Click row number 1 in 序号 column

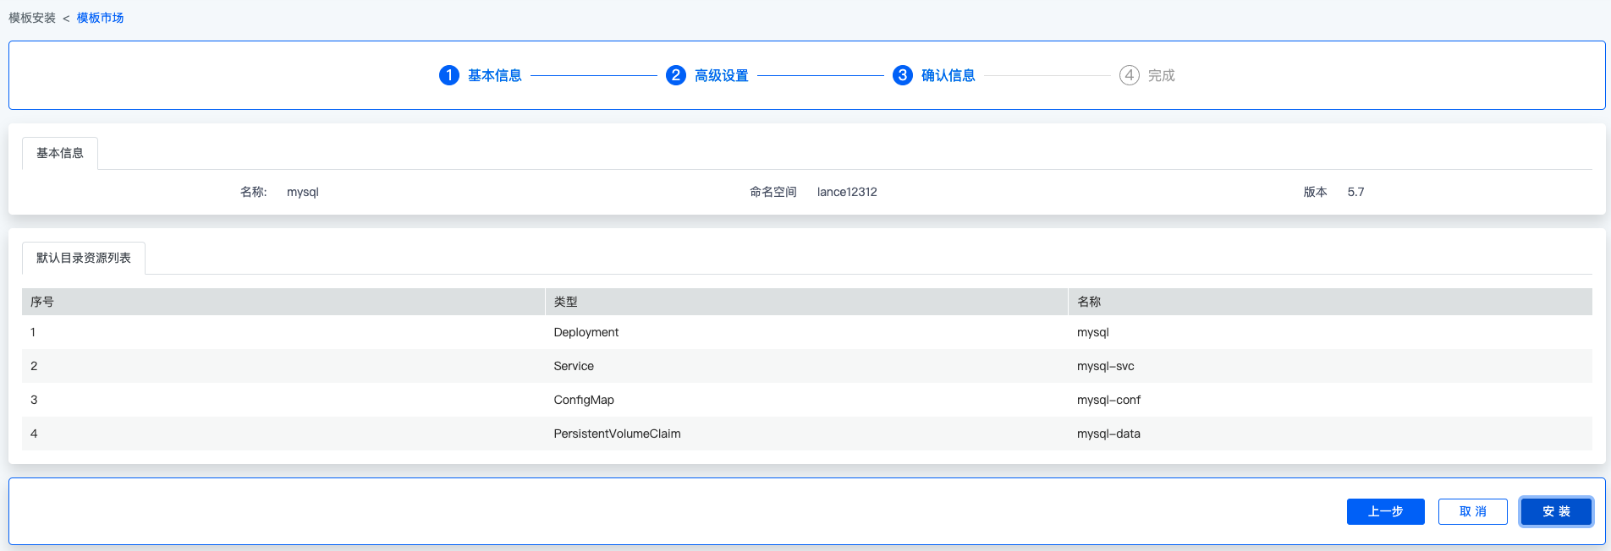(x=33, y=332)
